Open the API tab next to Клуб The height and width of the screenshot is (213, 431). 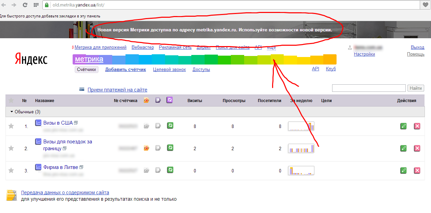pyautogui.click(x=315, y=69)
